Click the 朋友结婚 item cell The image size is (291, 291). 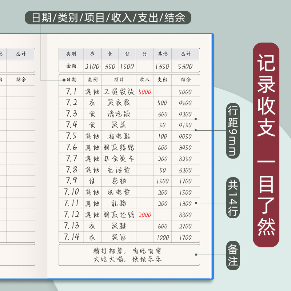(x=119, y=147)
